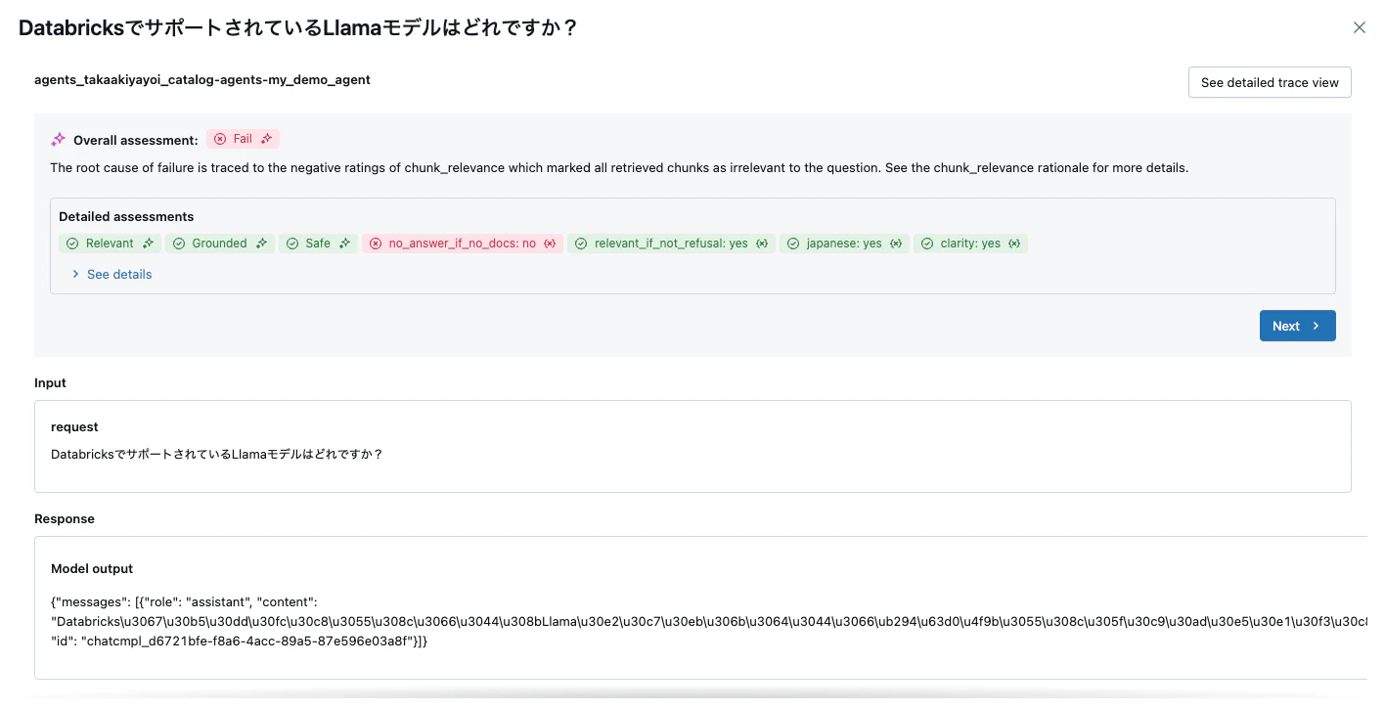The height and width of the screenshot is (709, 1384).
Task: Expand See details under assessments
Action: [x=119, y=274]
